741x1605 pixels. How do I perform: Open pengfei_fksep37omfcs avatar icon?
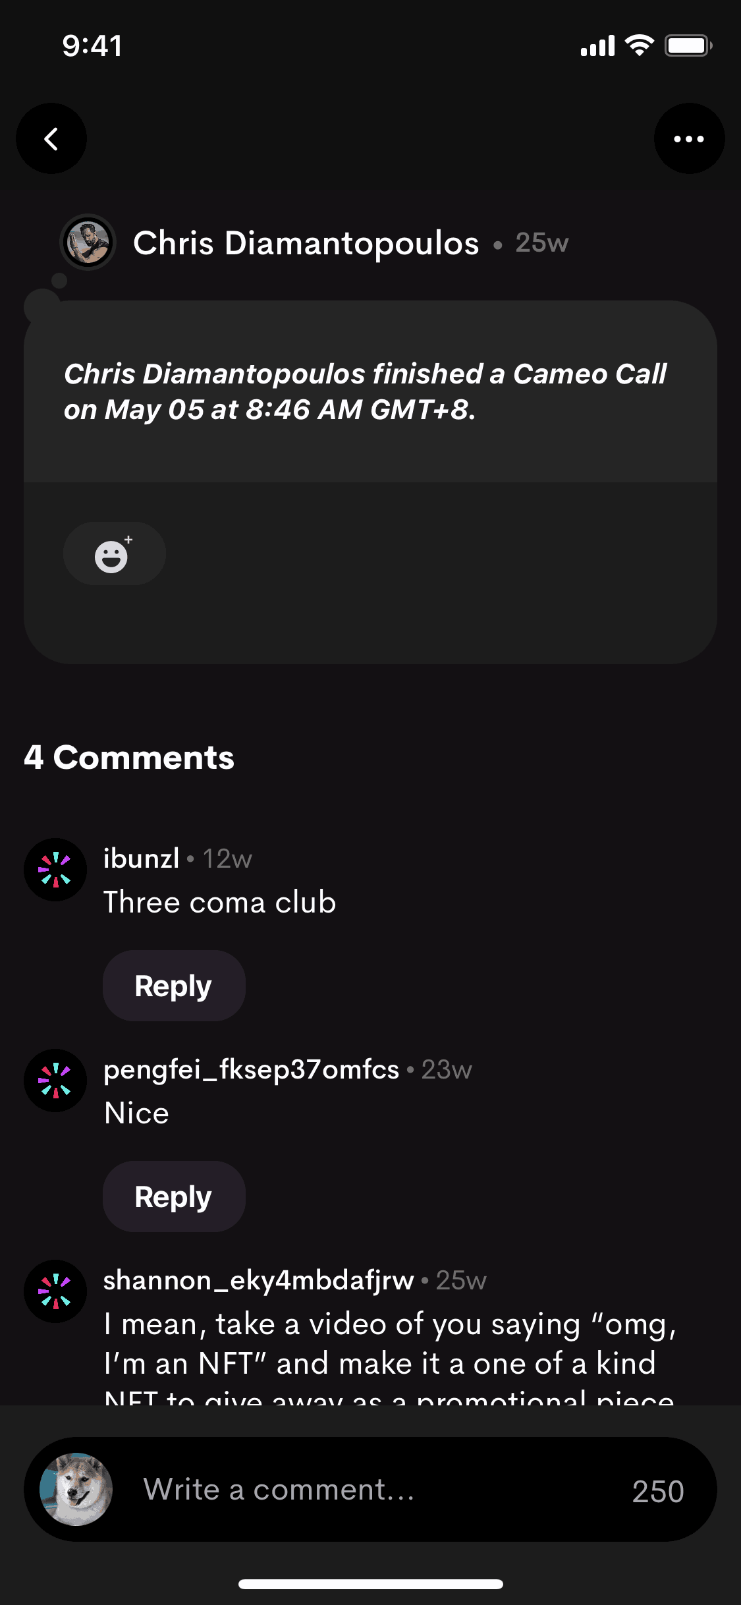click(x=55, y=1081)
